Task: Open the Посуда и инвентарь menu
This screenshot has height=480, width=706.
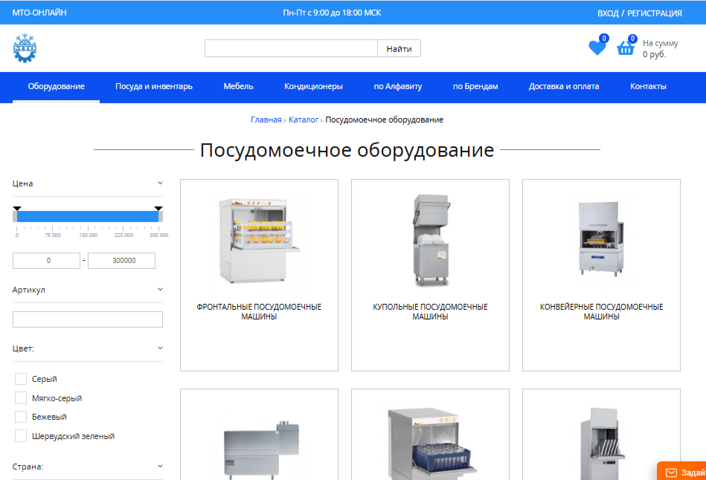Action: [x=153, y=86]
